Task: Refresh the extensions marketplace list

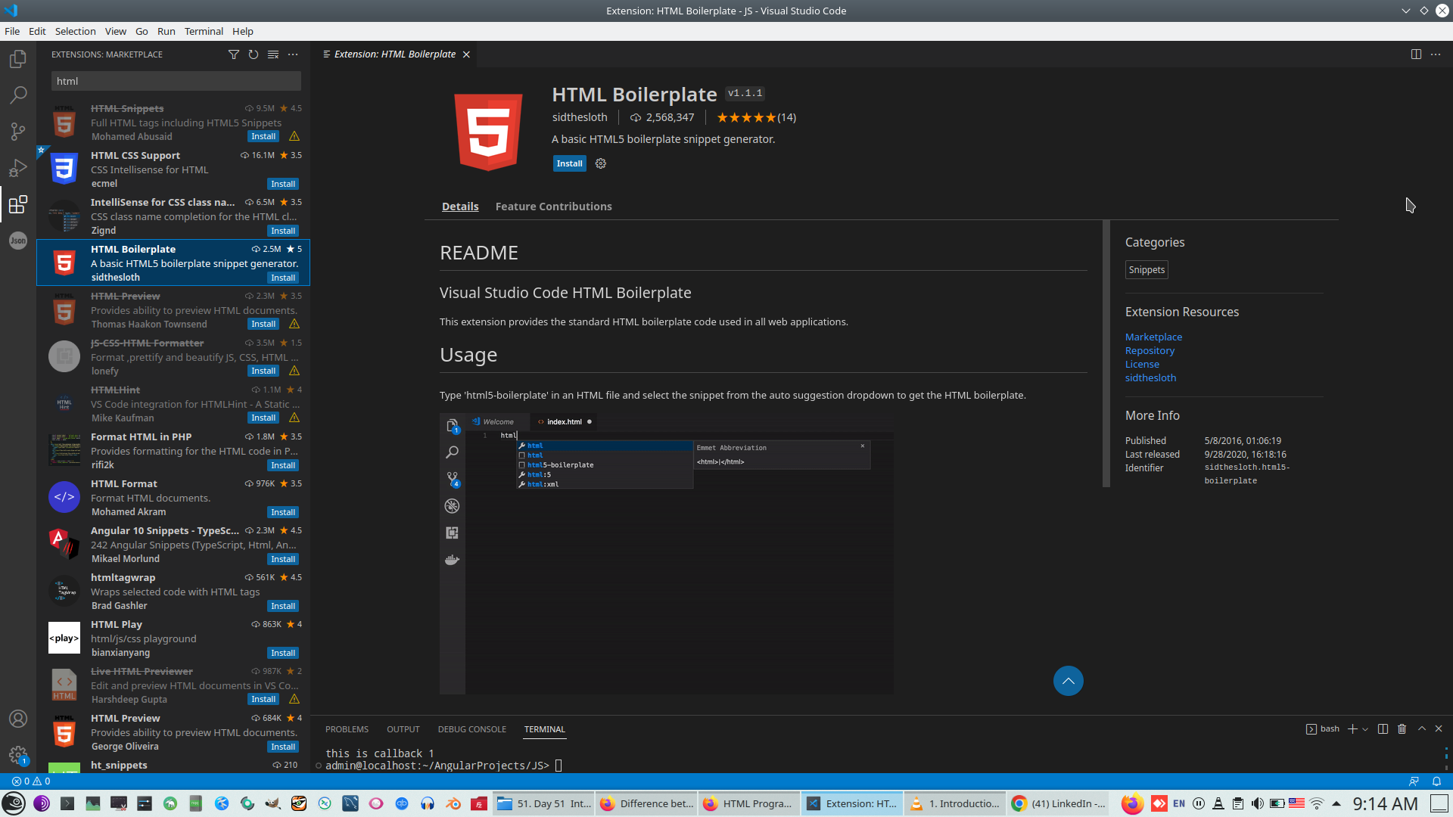Action: pyautogui.click(x=254, y=54)
